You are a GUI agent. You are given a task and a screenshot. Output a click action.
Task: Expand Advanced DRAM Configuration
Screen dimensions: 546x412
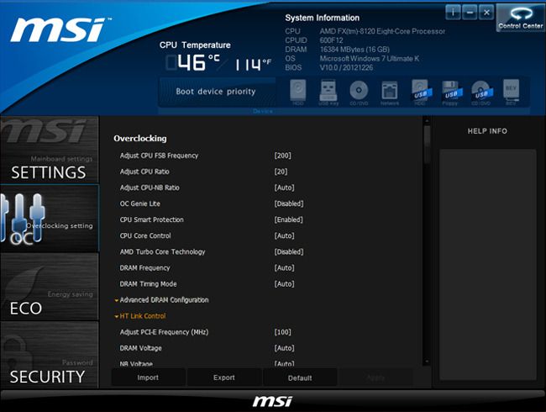(x=161, y=300)
